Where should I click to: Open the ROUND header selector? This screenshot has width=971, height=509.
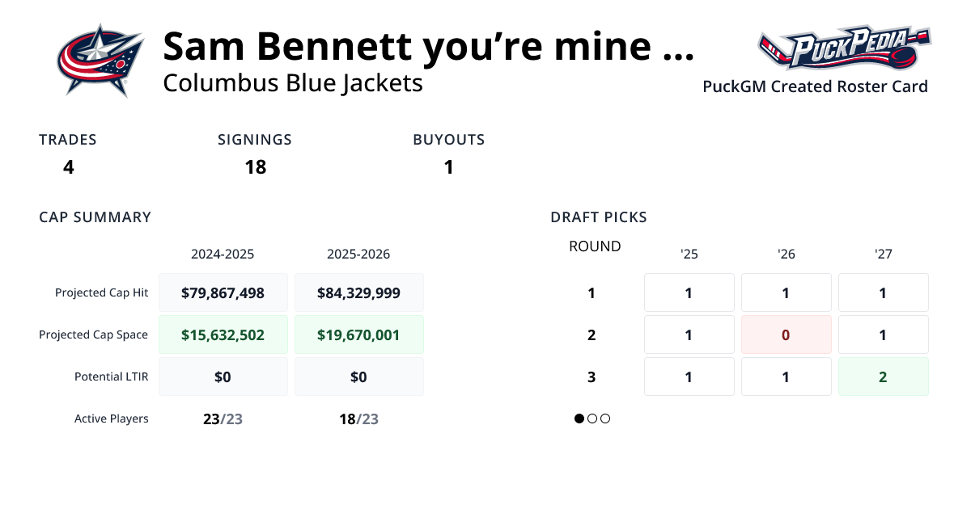[x=595, y=246]
